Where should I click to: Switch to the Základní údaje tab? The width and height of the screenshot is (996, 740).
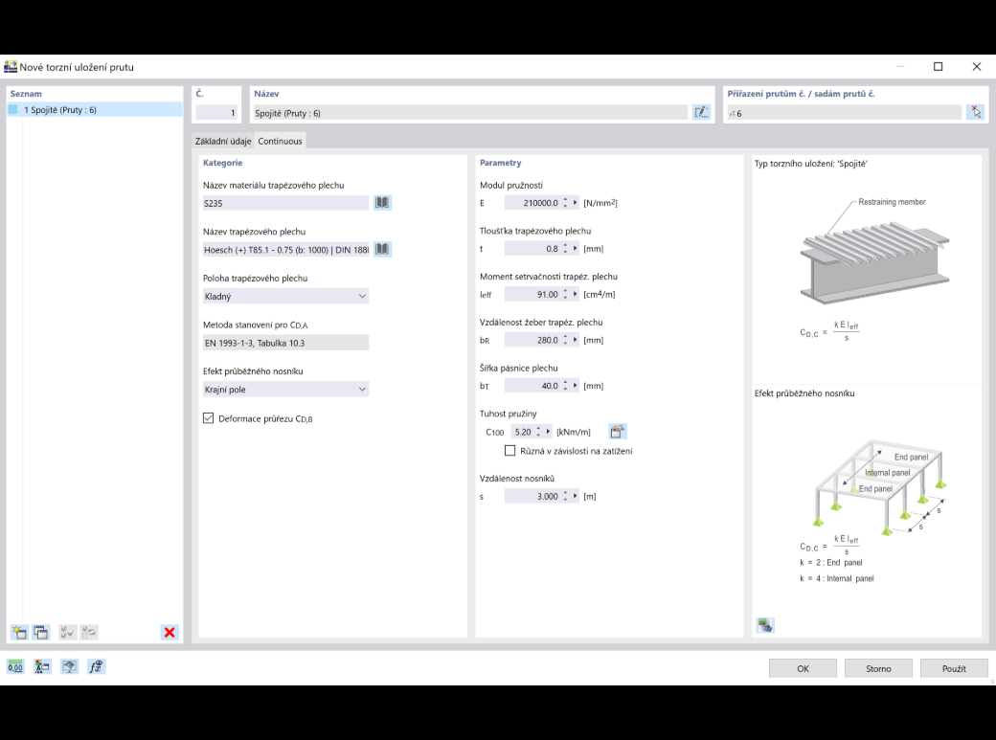[223, 141]
